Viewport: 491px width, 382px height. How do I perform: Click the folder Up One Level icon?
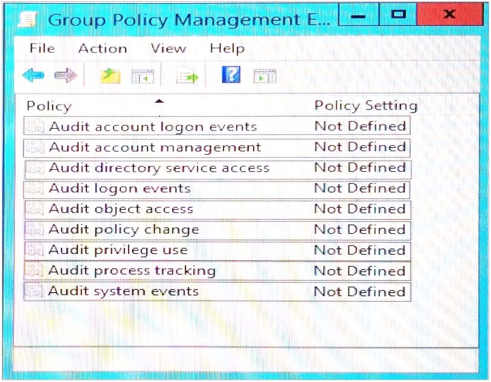(111, 76)
